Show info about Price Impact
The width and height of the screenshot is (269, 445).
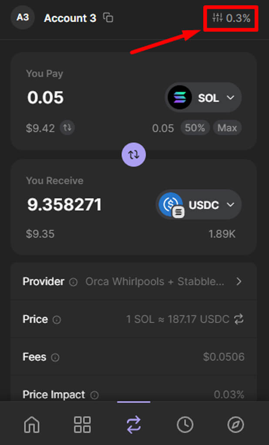(x=94, y=395)
